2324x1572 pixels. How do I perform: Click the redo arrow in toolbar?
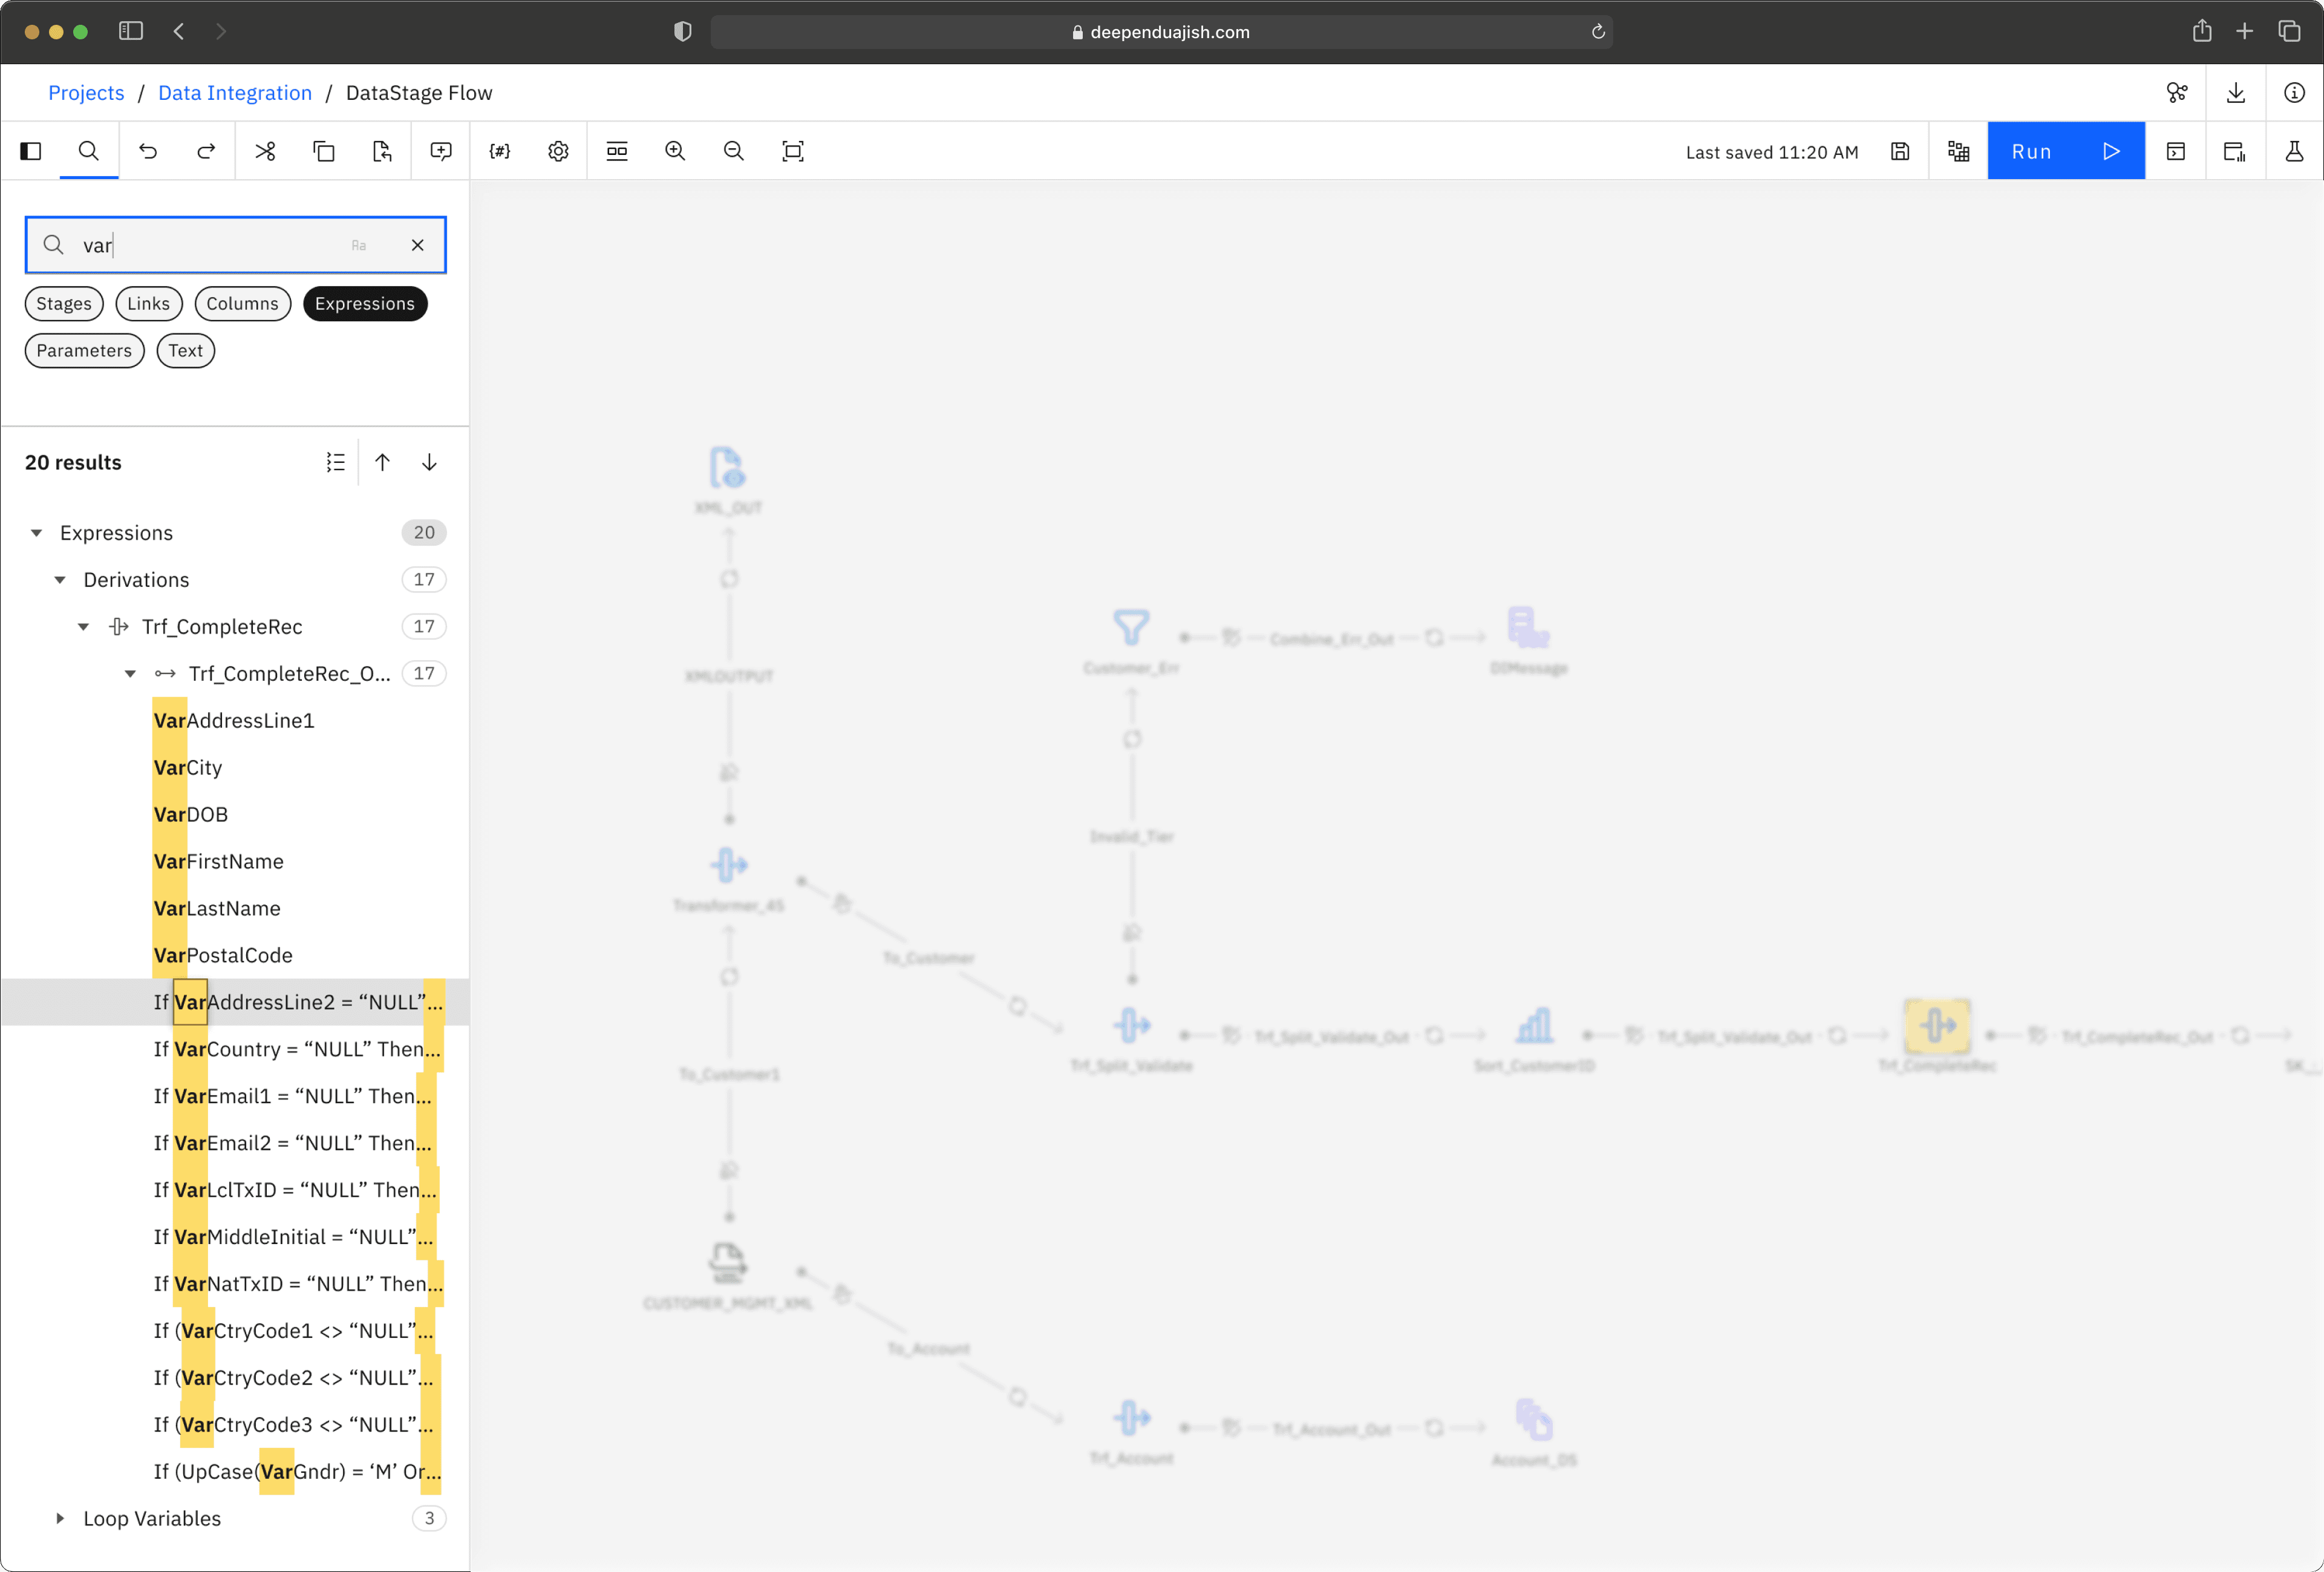pyautogui.click(x=206, y=151)
